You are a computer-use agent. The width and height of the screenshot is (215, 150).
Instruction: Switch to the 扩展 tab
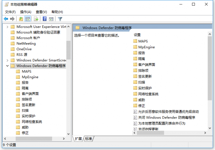click(78, 139)
